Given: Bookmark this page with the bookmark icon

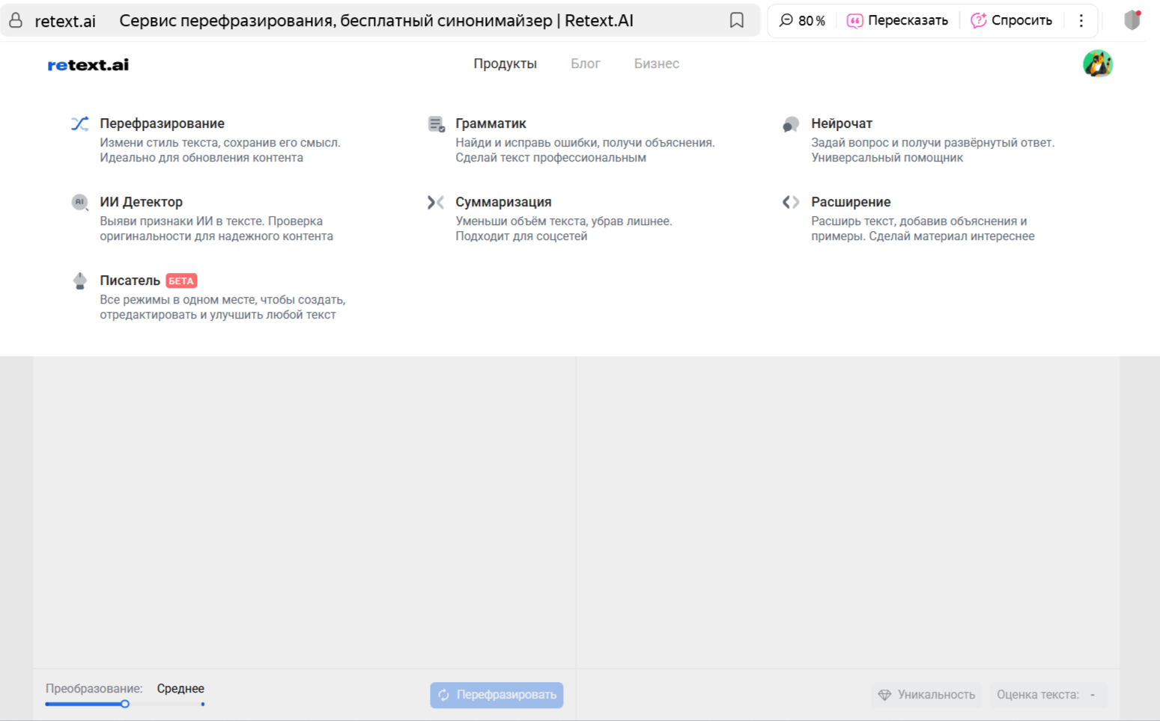Looking at the screenshot, I should coord(737,21).
